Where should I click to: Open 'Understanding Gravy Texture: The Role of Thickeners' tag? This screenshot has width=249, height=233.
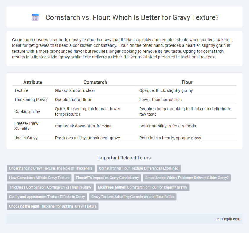point(51,168)
